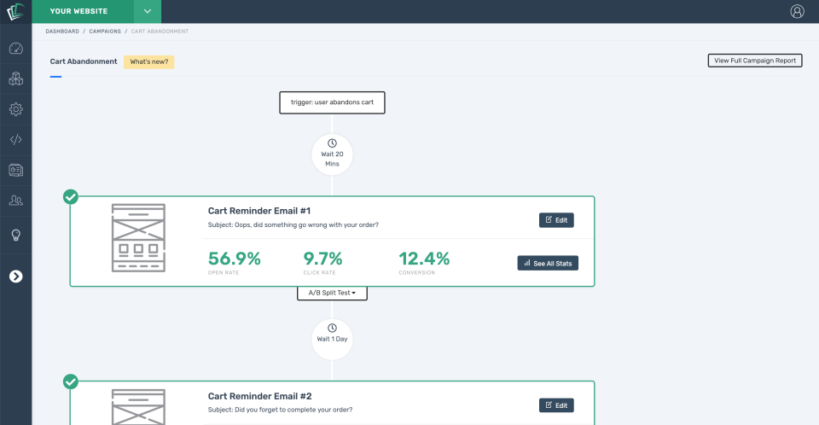Click the trigger: user abandons cart box
This screenshot has height=425, width=819.
(332, 102)
